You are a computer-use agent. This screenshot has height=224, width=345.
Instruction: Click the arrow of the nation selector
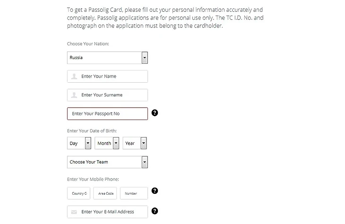tap(145, 58)
